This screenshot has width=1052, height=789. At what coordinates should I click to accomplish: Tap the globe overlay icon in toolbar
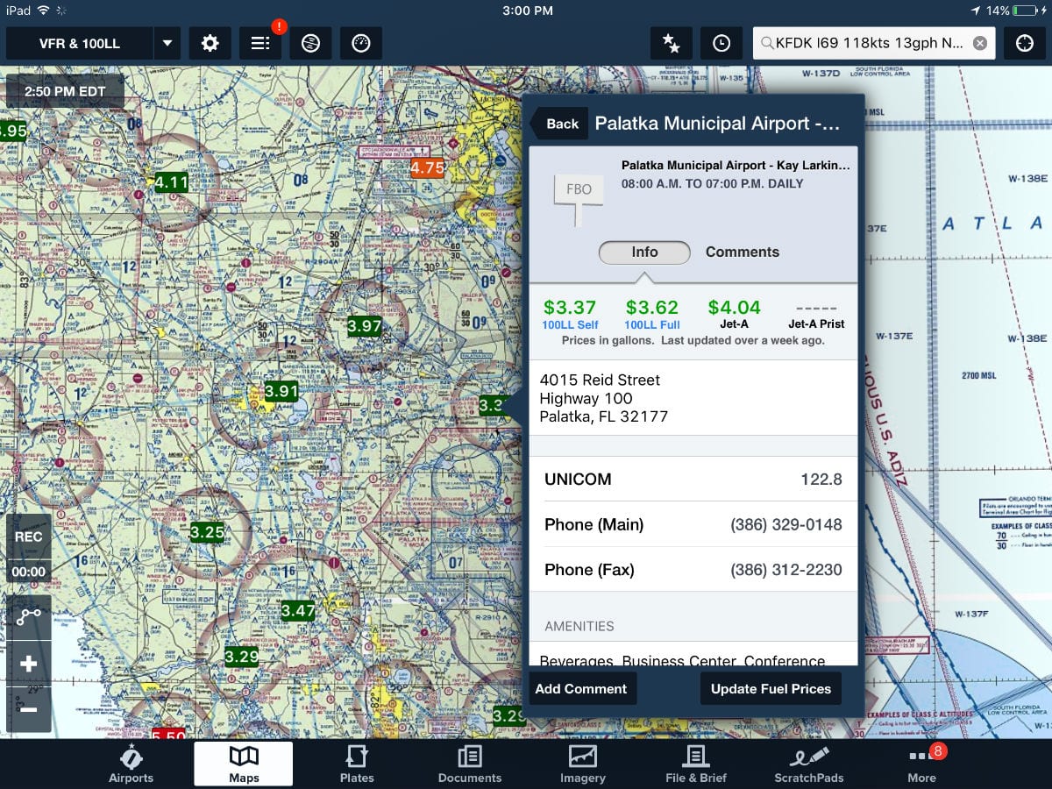310,43
